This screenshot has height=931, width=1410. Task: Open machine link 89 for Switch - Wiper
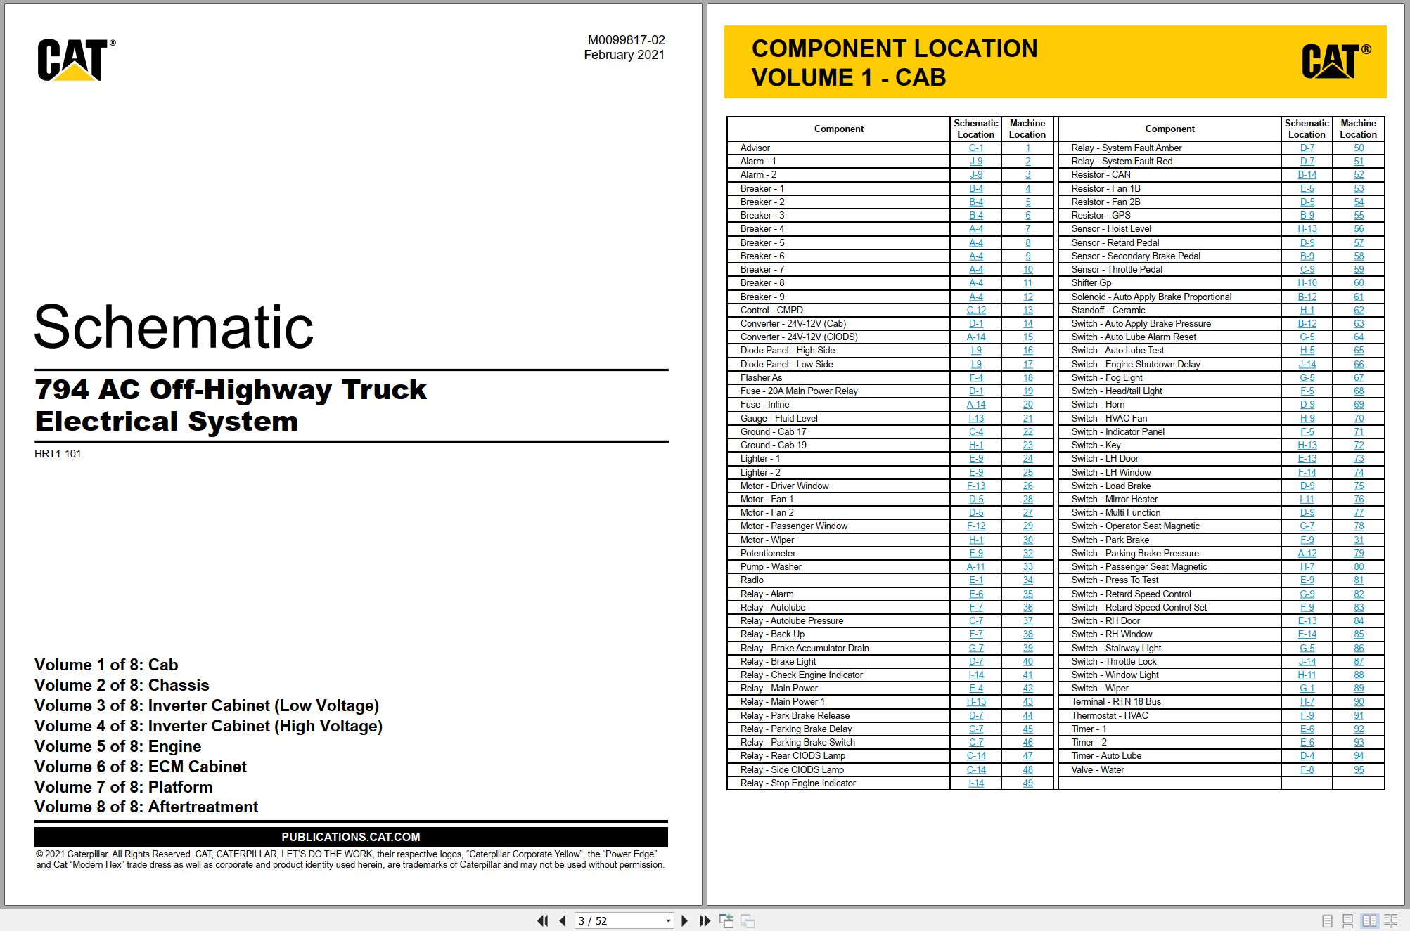tap(1358, 688)
